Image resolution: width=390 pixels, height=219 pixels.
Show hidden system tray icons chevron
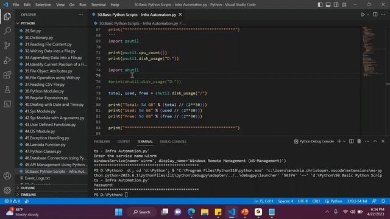(327, 212)
